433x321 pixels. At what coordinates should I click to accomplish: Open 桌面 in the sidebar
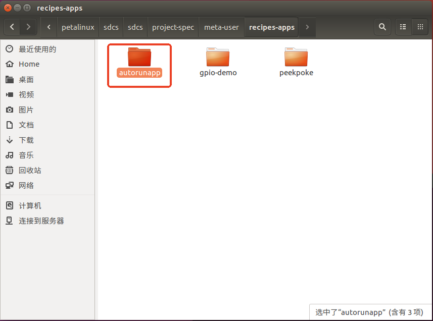[47, 79]
